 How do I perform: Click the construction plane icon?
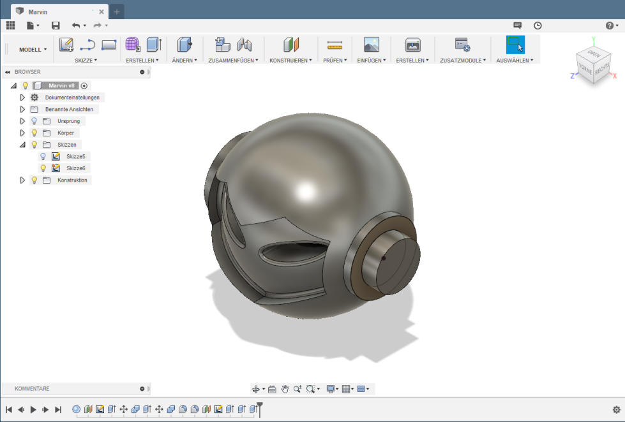291,45
